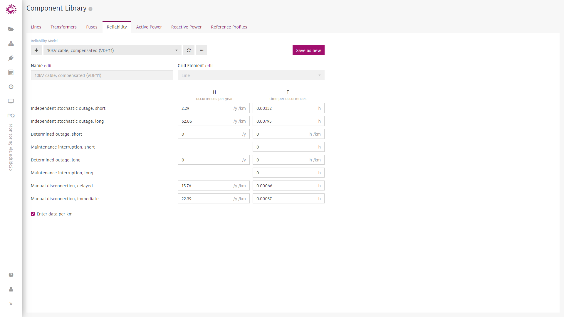
Task: Click edit link next to Name
Action: pyautogui.click(x=48, y=66)
